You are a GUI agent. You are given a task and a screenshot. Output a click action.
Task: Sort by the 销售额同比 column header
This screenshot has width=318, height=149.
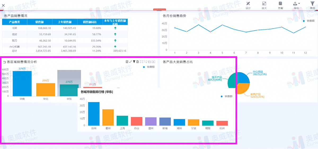point(90,22)
